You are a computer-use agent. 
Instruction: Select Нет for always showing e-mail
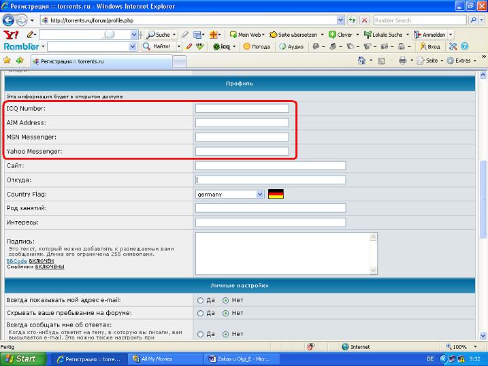click(226, 301)
